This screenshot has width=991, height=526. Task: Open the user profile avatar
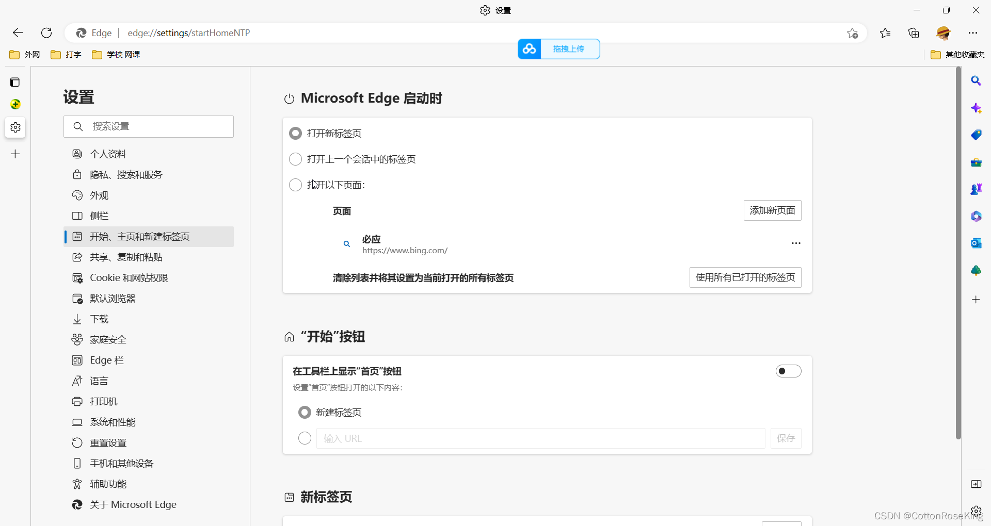(944, 33)
